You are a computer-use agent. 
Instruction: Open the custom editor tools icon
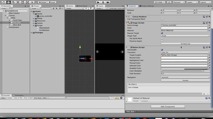pyautogui.click(x=32, y=2)
